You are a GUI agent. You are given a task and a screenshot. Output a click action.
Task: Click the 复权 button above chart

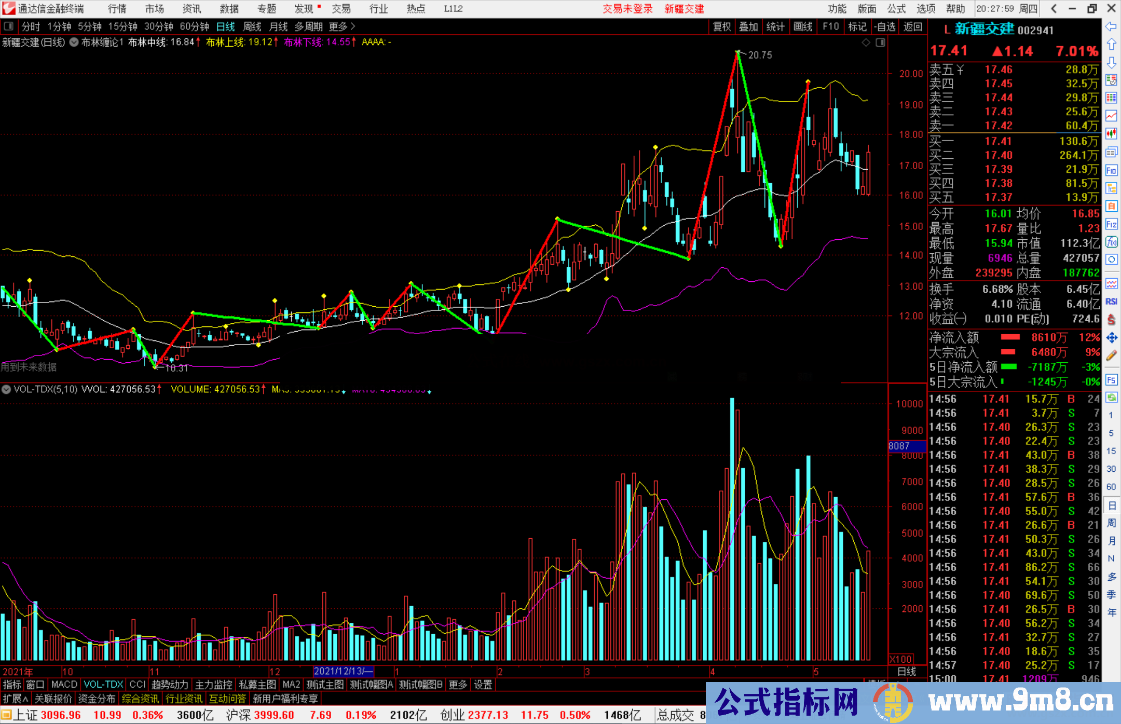(722, 26)
